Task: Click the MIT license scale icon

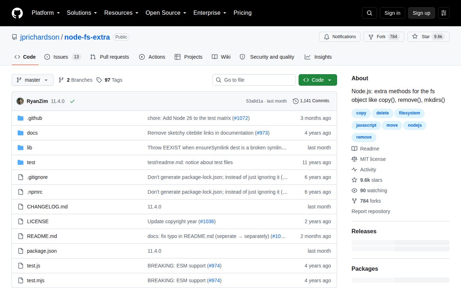Action: 354,159
